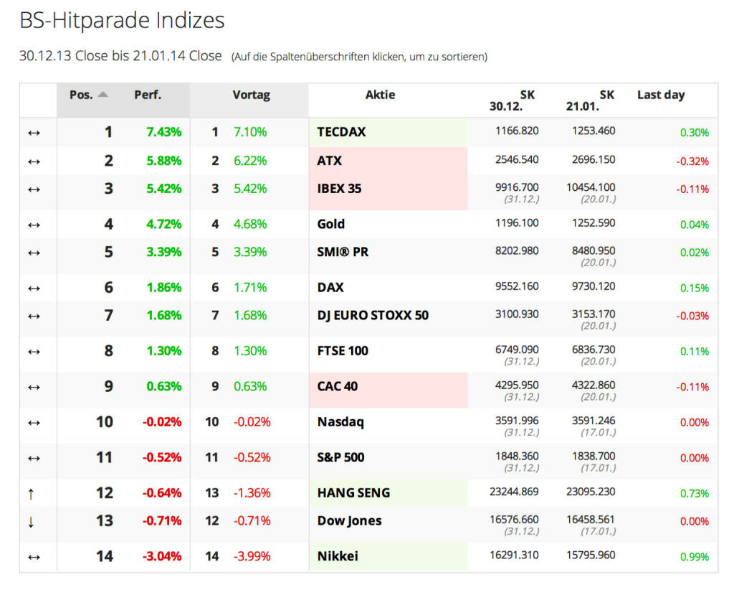The height and width of the screenshot is (600, 734).
Task: Open the TECDAX index entry
Action: (x=341, y=132)
